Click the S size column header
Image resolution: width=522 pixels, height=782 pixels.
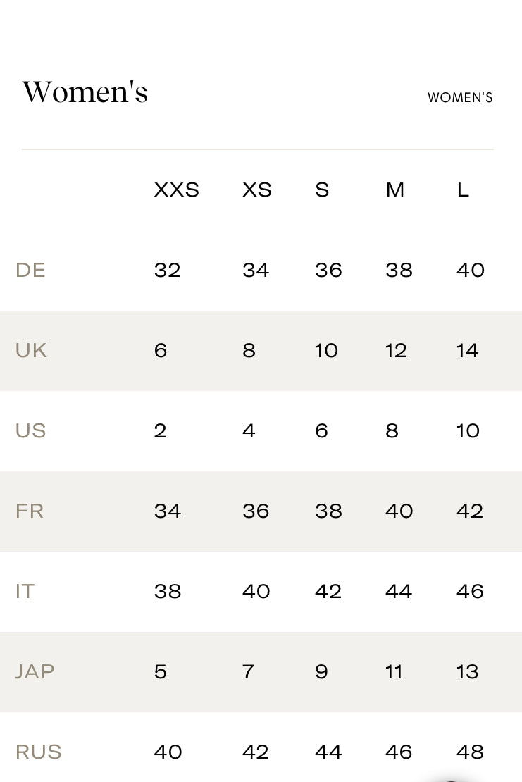[x=322, y=190]
